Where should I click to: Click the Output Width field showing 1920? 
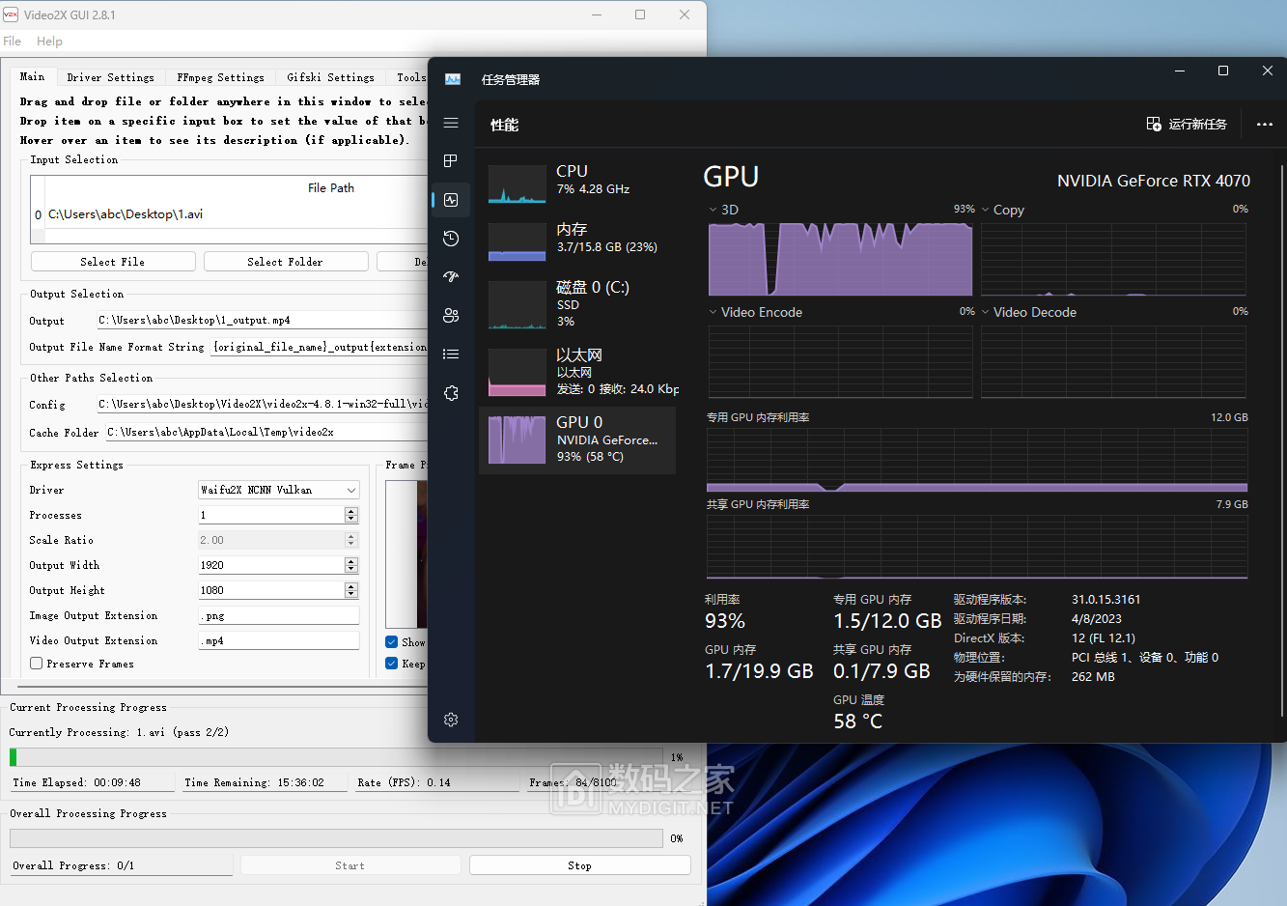pos(271,565)
